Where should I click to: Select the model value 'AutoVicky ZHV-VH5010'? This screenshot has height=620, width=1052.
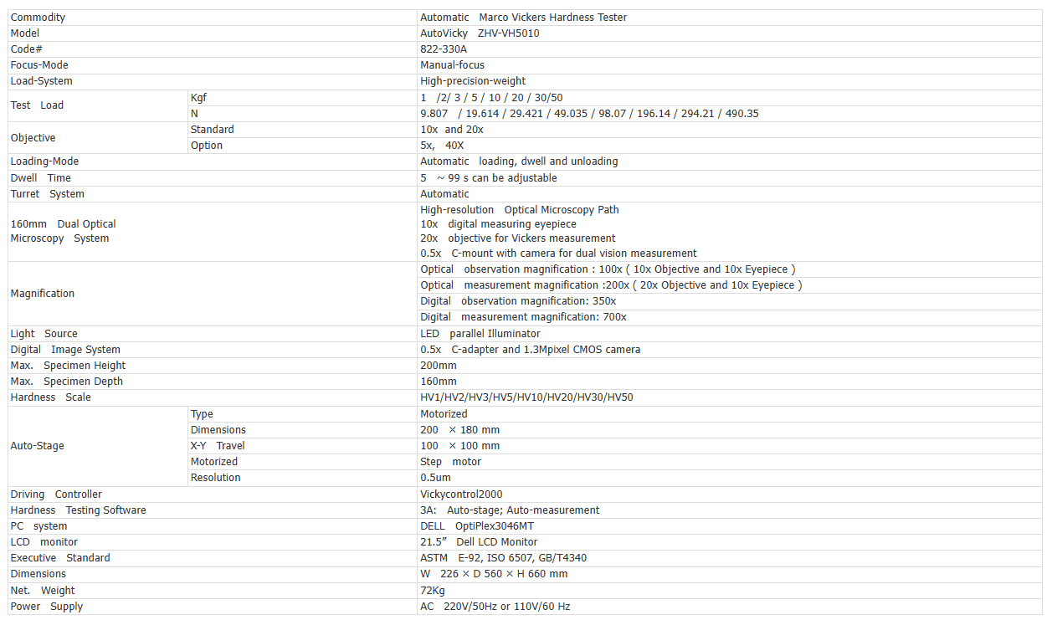click(x=480, y=33)
